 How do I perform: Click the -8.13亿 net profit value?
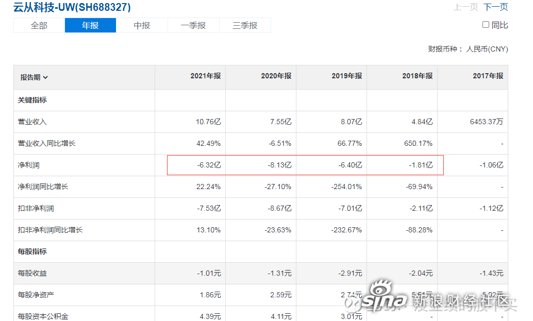[280, 165]
